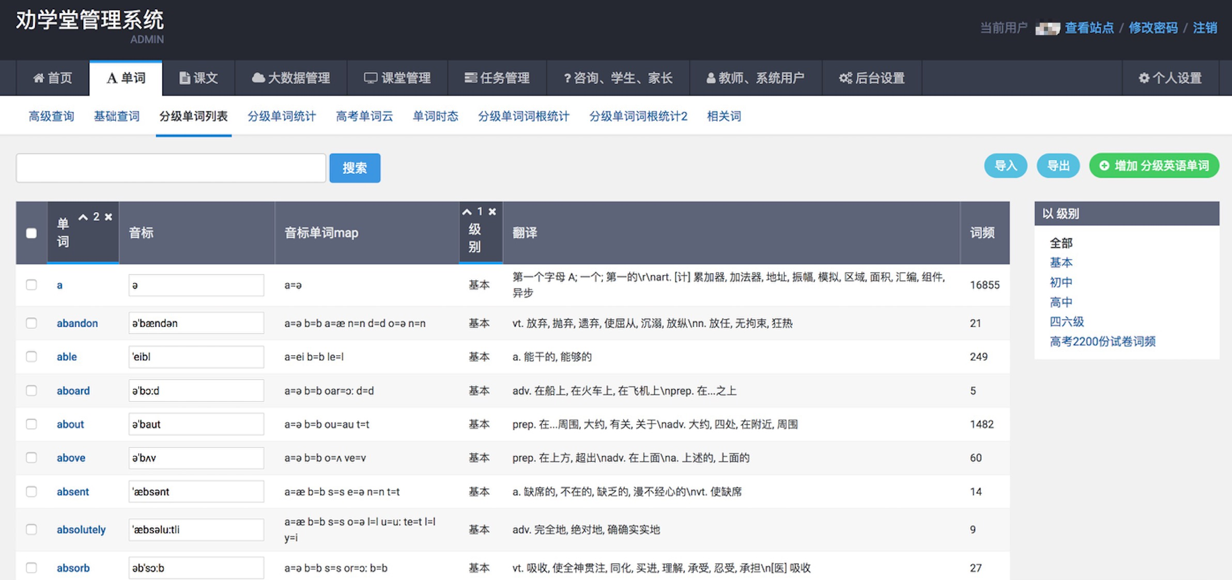Open the 后台设置 tab
Screen dimensions: 1232x580
(x=872, y=78)
